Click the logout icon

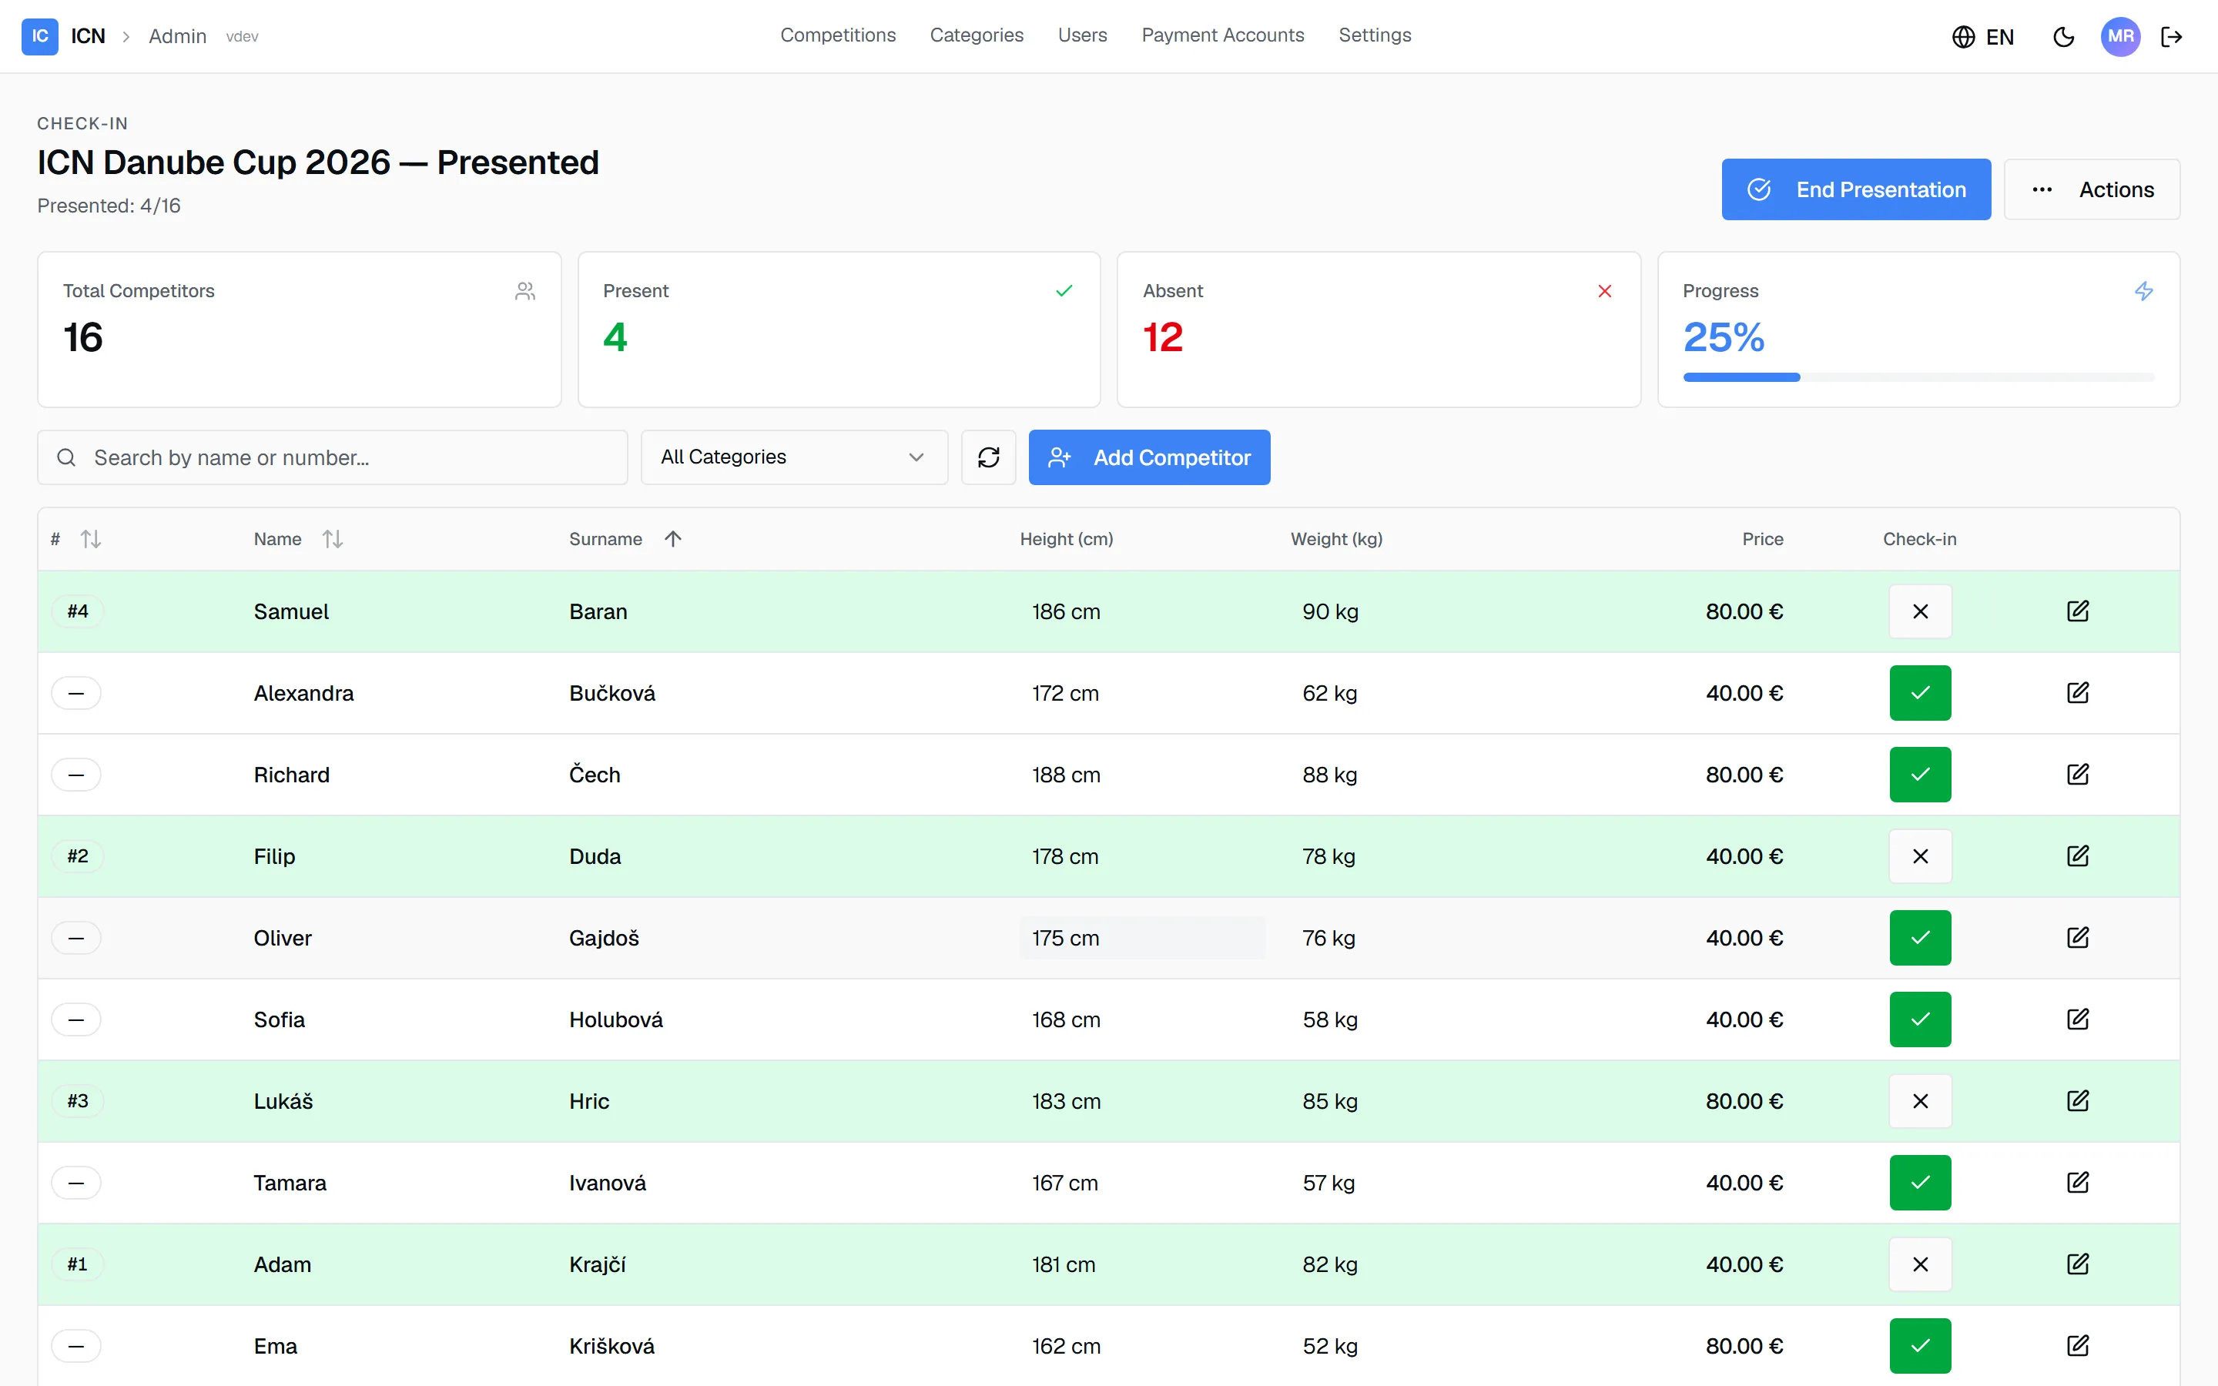2171,37
